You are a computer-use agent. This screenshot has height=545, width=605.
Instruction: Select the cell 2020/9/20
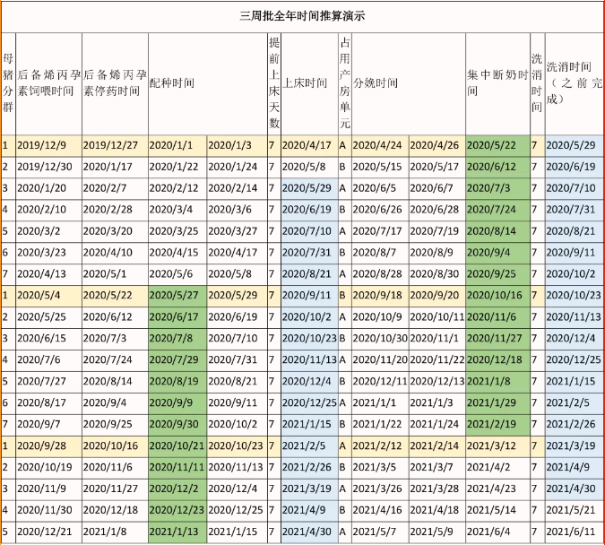pyautogui.click(x=437, y=296)
